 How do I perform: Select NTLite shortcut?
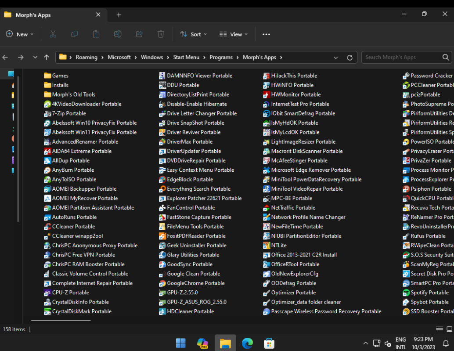tap(275, 246)
